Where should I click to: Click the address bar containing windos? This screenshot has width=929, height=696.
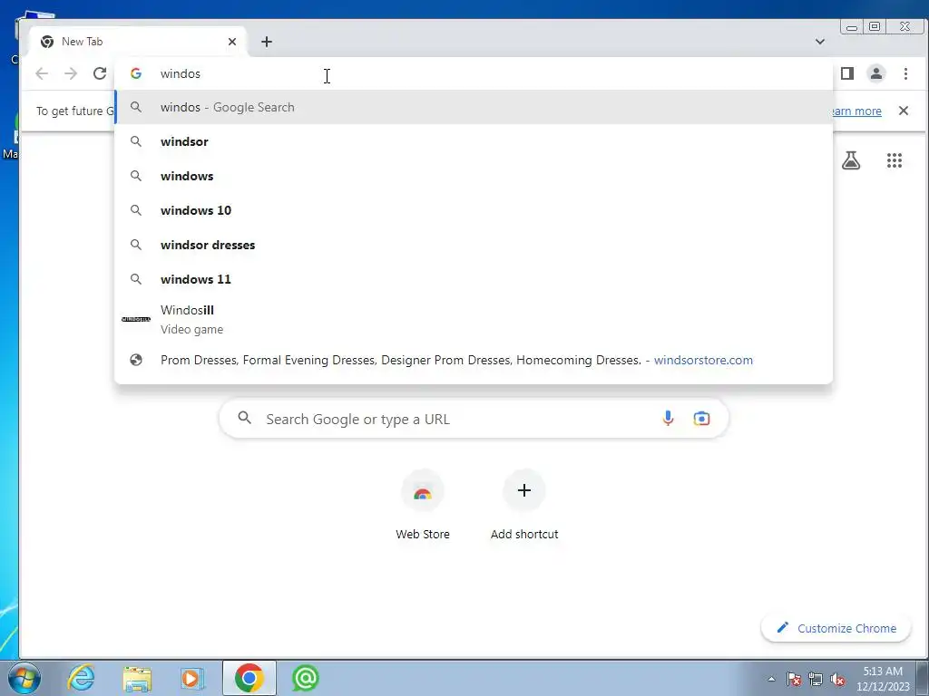[x=474, y=73]
